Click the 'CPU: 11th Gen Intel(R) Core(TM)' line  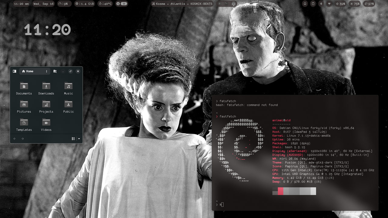point(323,170)
